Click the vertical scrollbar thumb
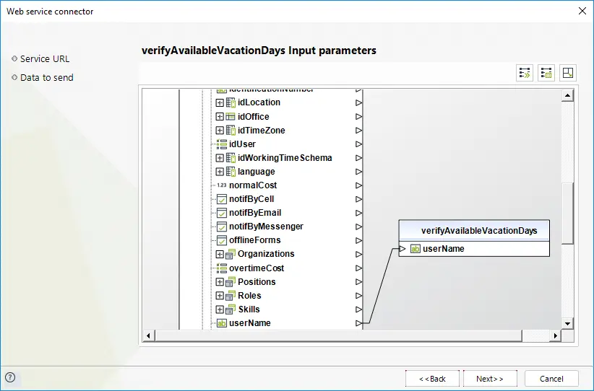 (x=567, y=214)
